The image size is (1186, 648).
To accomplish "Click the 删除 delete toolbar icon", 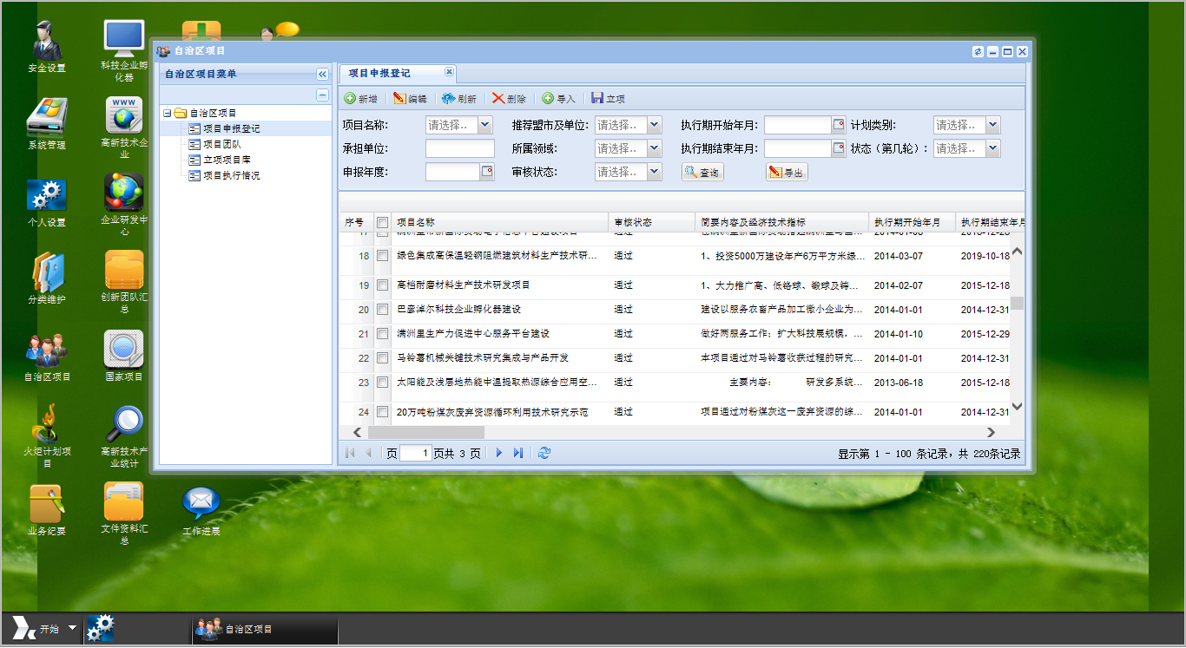I will 498,99.
